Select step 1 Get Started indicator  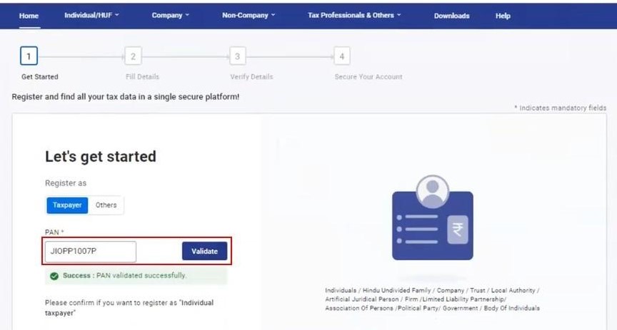coord(29,56)
